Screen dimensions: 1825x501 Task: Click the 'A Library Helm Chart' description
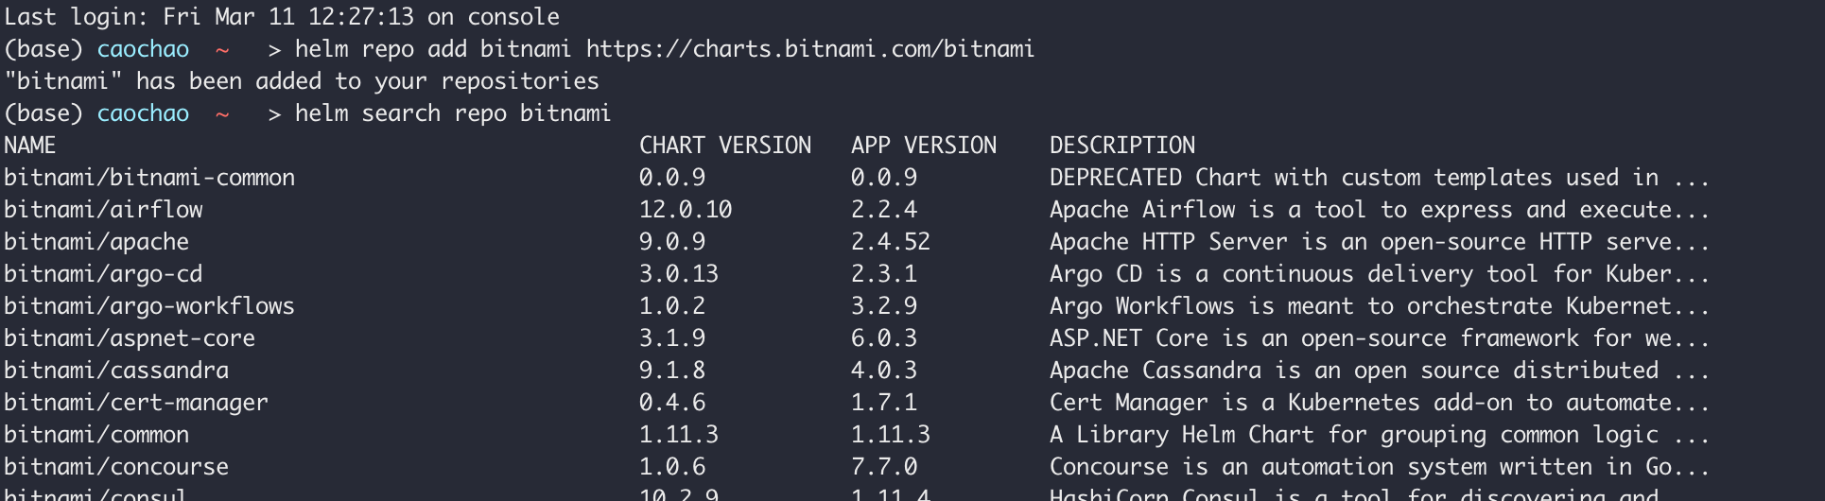pos(1380,435)
